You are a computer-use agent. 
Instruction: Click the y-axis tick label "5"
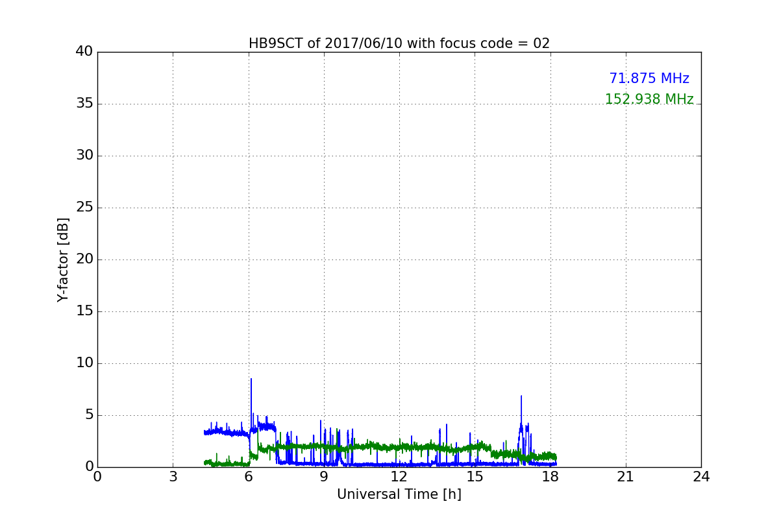(x=89, y=415)
